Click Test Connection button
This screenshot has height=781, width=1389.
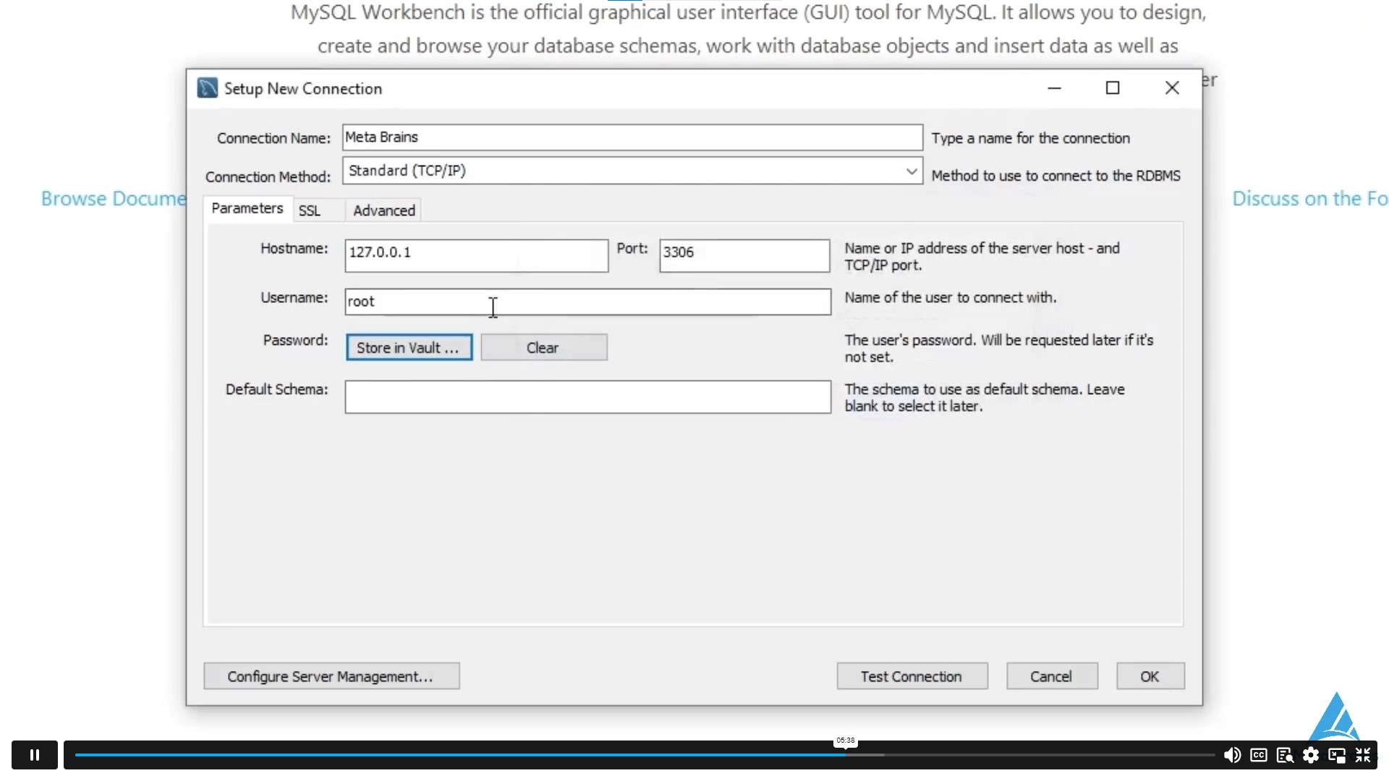click(x=912, y=676)
